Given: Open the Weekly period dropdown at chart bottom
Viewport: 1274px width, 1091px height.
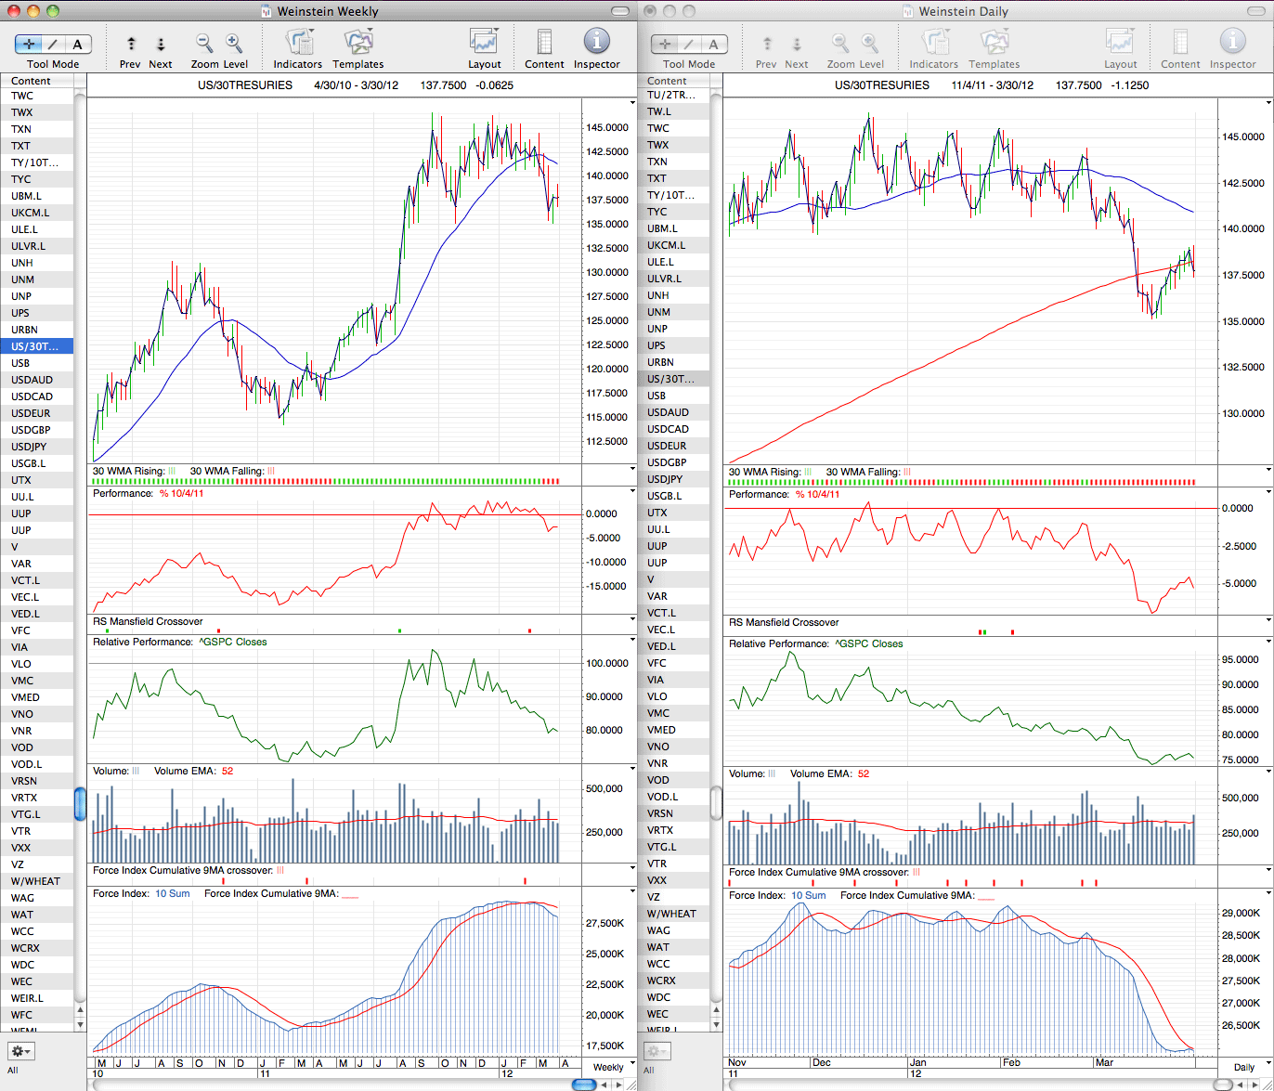Looking at the screenshot, I should (x=609, y=1068).
